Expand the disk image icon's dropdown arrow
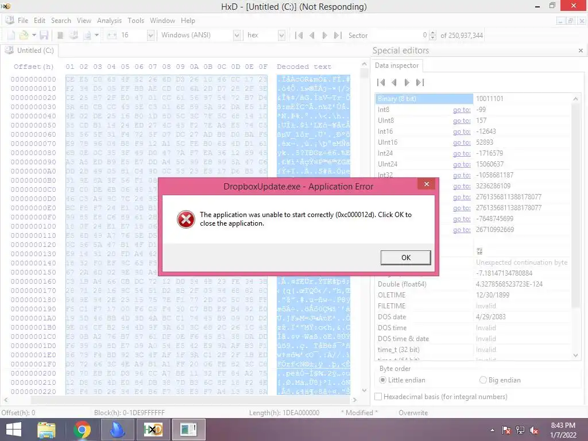Image resolution: width=588 pixels, height=441 pixels. tap(96, 35)
